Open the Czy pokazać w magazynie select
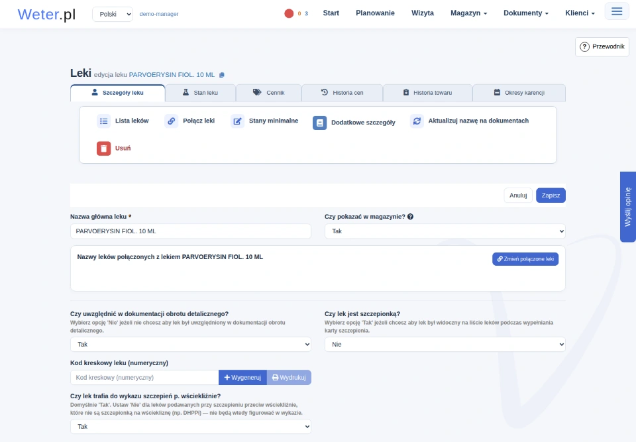Screen dimensions: 636x442 (445, 231)
